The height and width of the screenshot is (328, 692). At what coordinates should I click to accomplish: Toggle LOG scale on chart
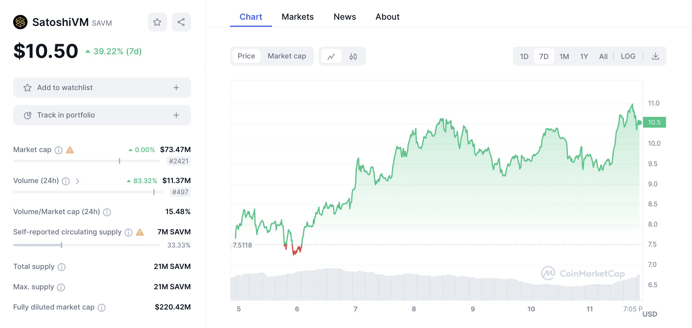coord(628,56)
